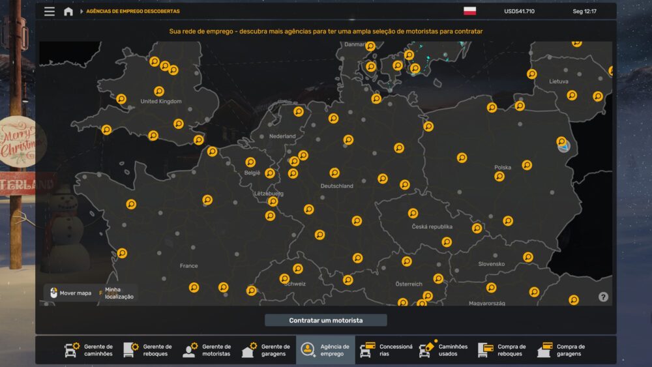Image resolution: width=652 pixels, height=367 pixels.
Task: Select the Agência de emprego tab
Action: click(325, 350)
